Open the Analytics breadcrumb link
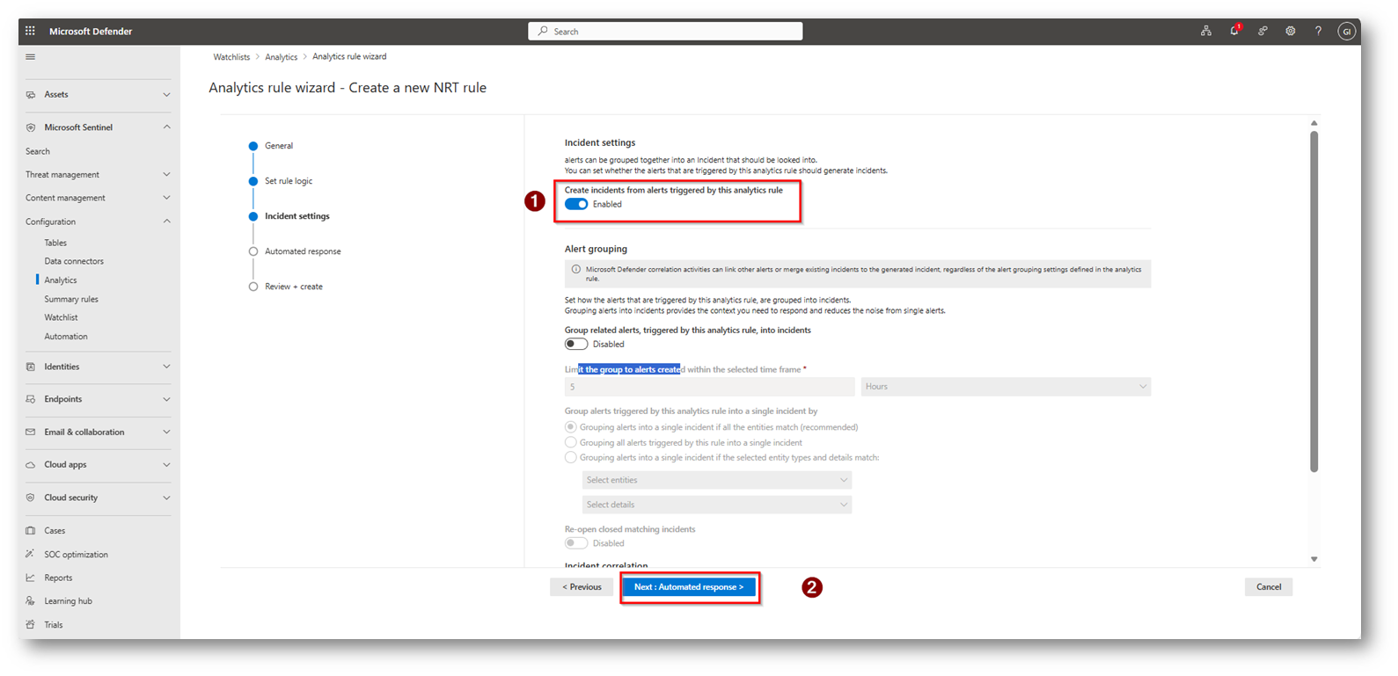 [281, 57]
